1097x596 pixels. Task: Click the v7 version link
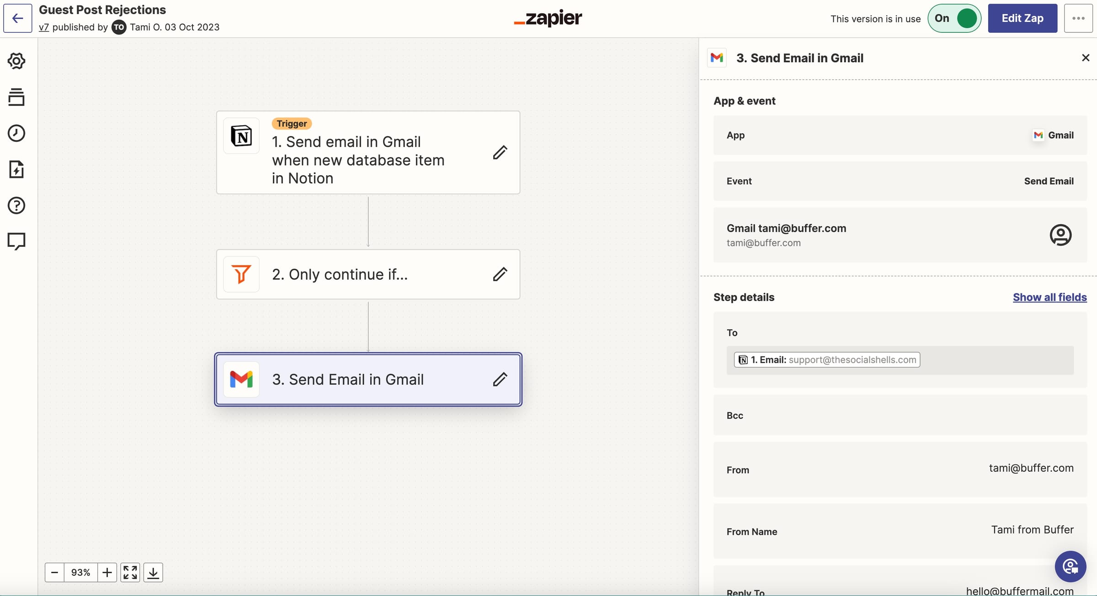pyautogui.click(x=44, y=27)
